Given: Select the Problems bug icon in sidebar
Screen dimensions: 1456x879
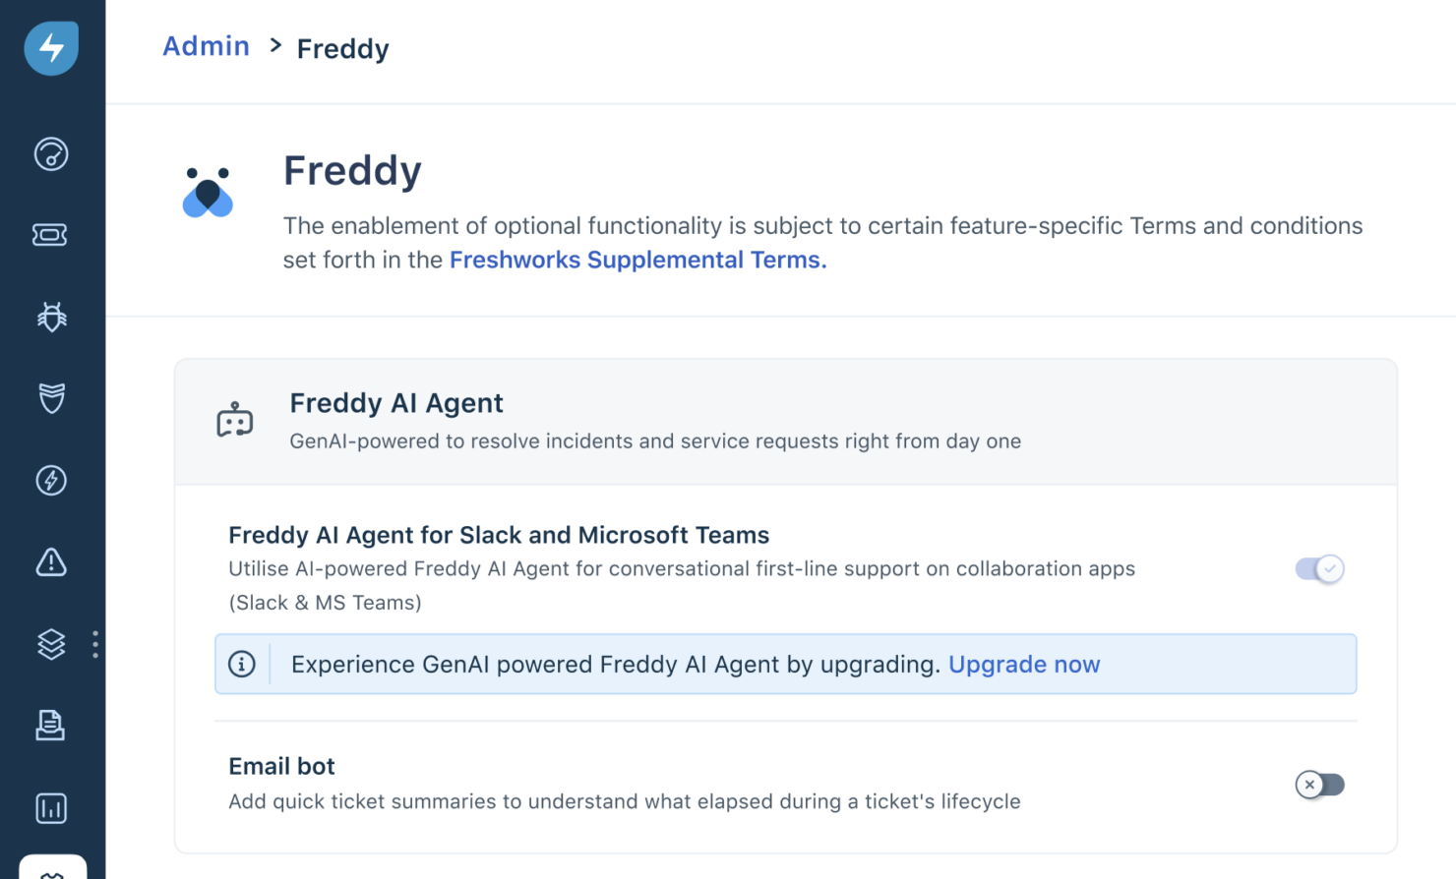Looking at the screenshot, I should (x=50, y=317).
